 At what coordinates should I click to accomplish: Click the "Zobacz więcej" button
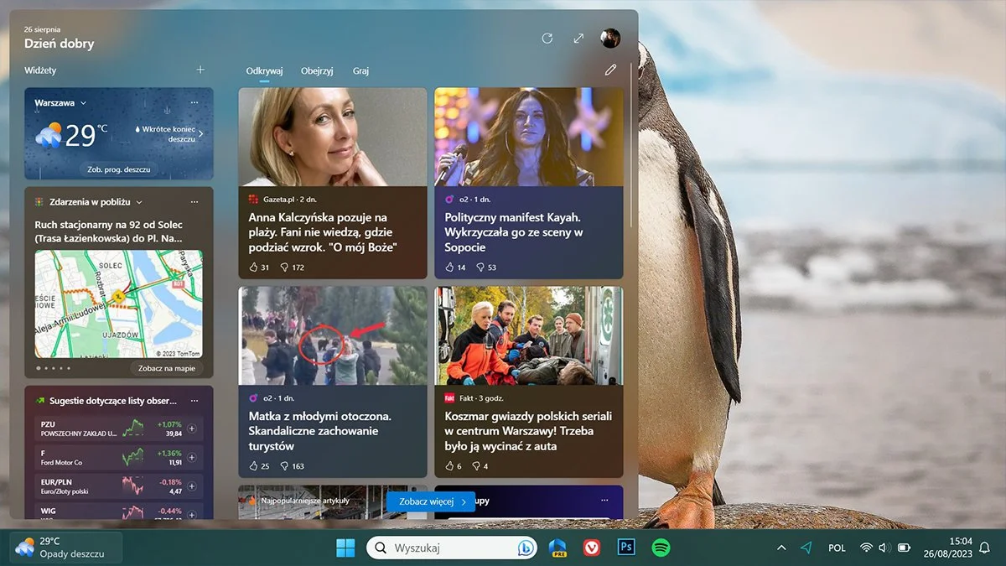(430, 501)
